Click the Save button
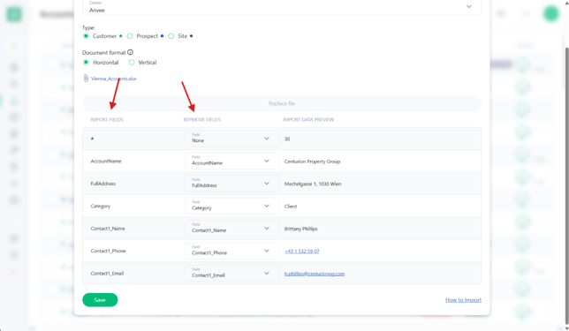 [100, 300]
